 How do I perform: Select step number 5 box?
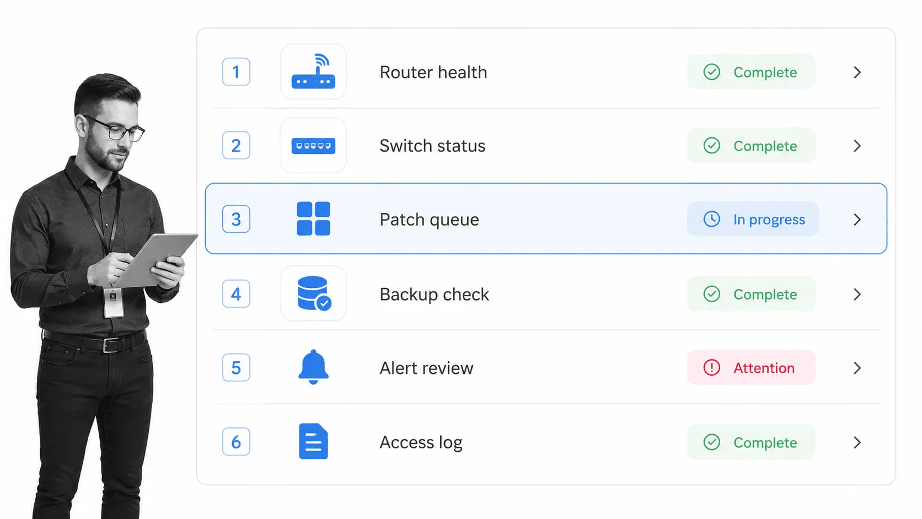click(236, 367)
